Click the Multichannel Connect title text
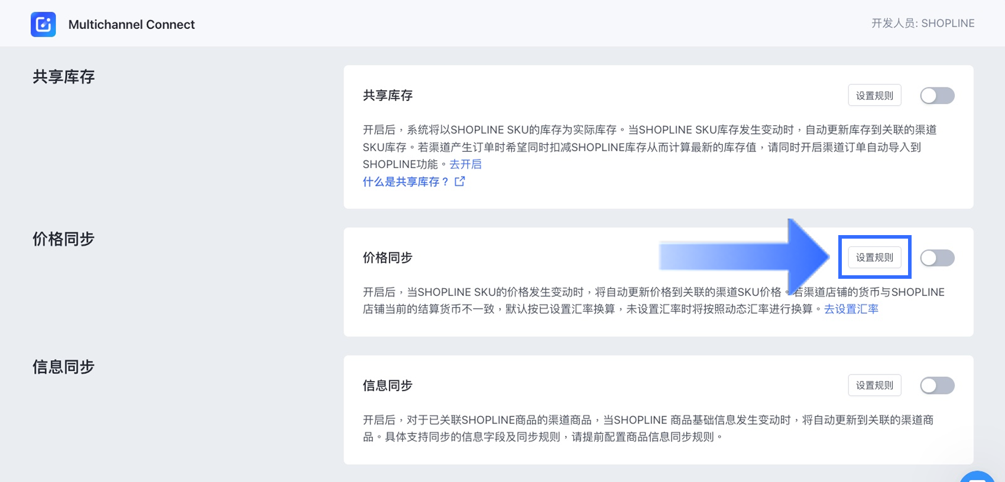This screenshot has width=1005, height=482. tap(131, 24)
